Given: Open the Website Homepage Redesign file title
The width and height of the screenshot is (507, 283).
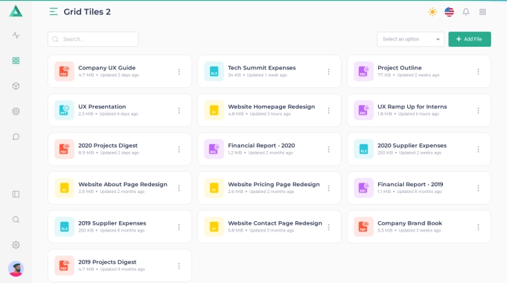Looking at the screenshot, I should pyautogui.click(x=271, y=106).
